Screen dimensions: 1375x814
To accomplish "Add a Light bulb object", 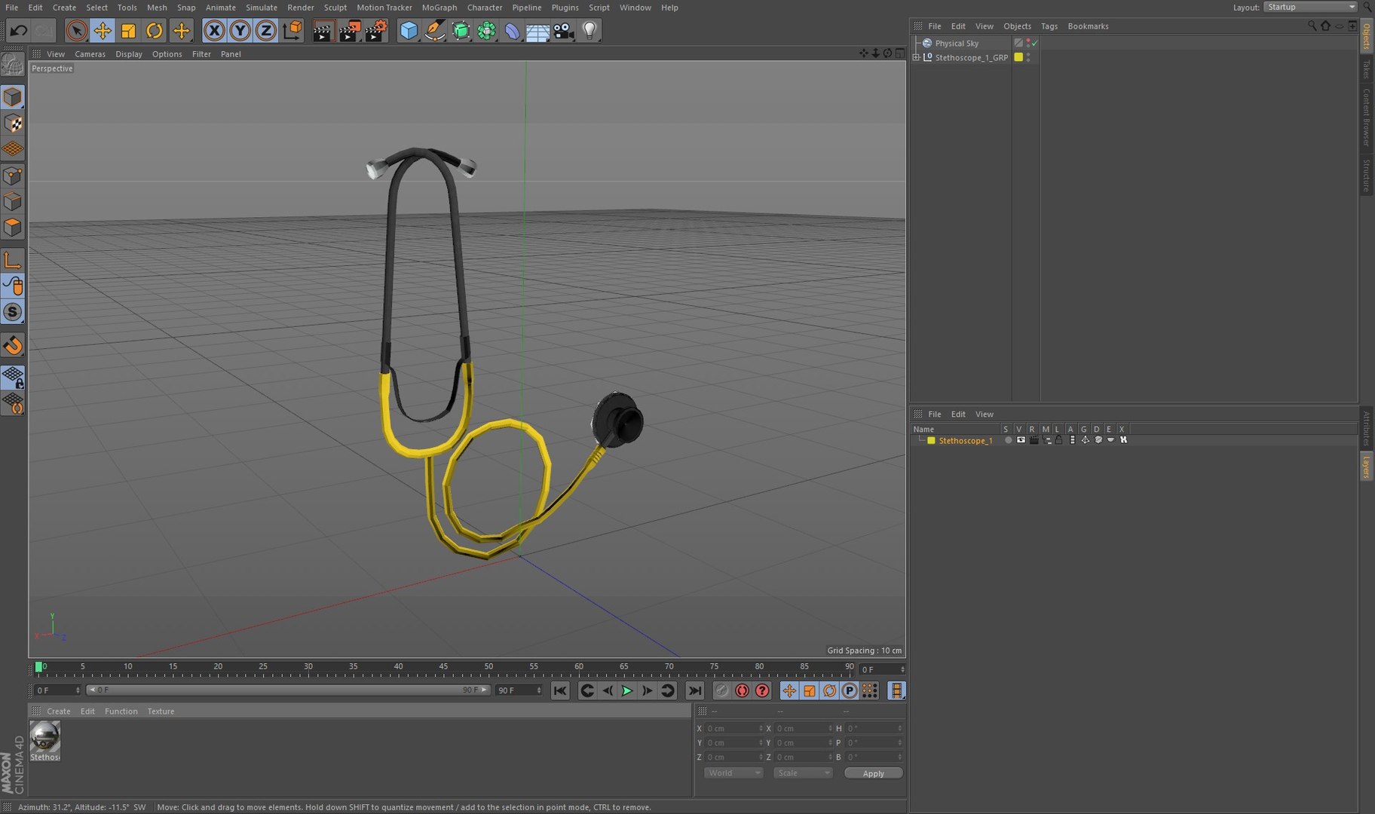I will point(590,31).
